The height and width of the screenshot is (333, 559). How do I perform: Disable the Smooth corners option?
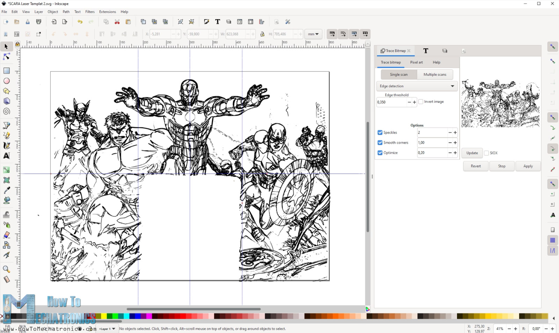(x=380, y=143)
